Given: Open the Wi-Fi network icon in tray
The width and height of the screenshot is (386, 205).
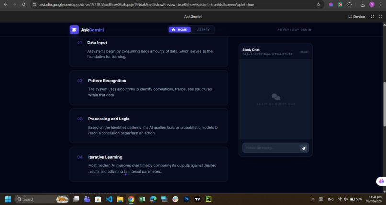Looking at the screenshot, I should pos(340,199).
